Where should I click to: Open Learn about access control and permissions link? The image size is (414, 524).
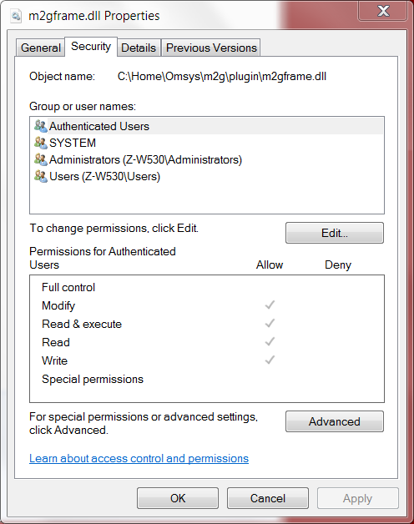point(139,459)
